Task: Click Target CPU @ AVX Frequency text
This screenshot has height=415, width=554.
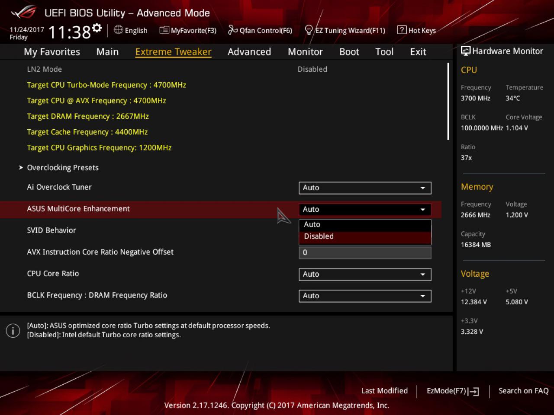Action: (97, 101)
